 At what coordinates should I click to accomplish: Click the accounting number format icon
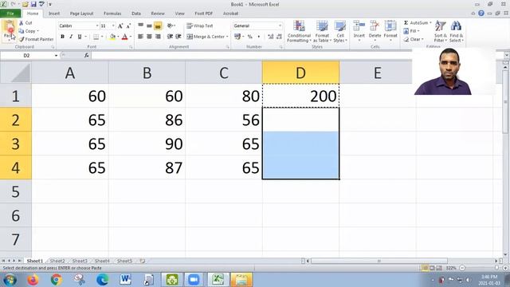(237, 37)
